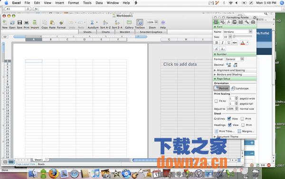Image resolution: width=285 pixels, height=179 pixels.
Task: Open the font color dropdown arrow
Action: [247, 43]
